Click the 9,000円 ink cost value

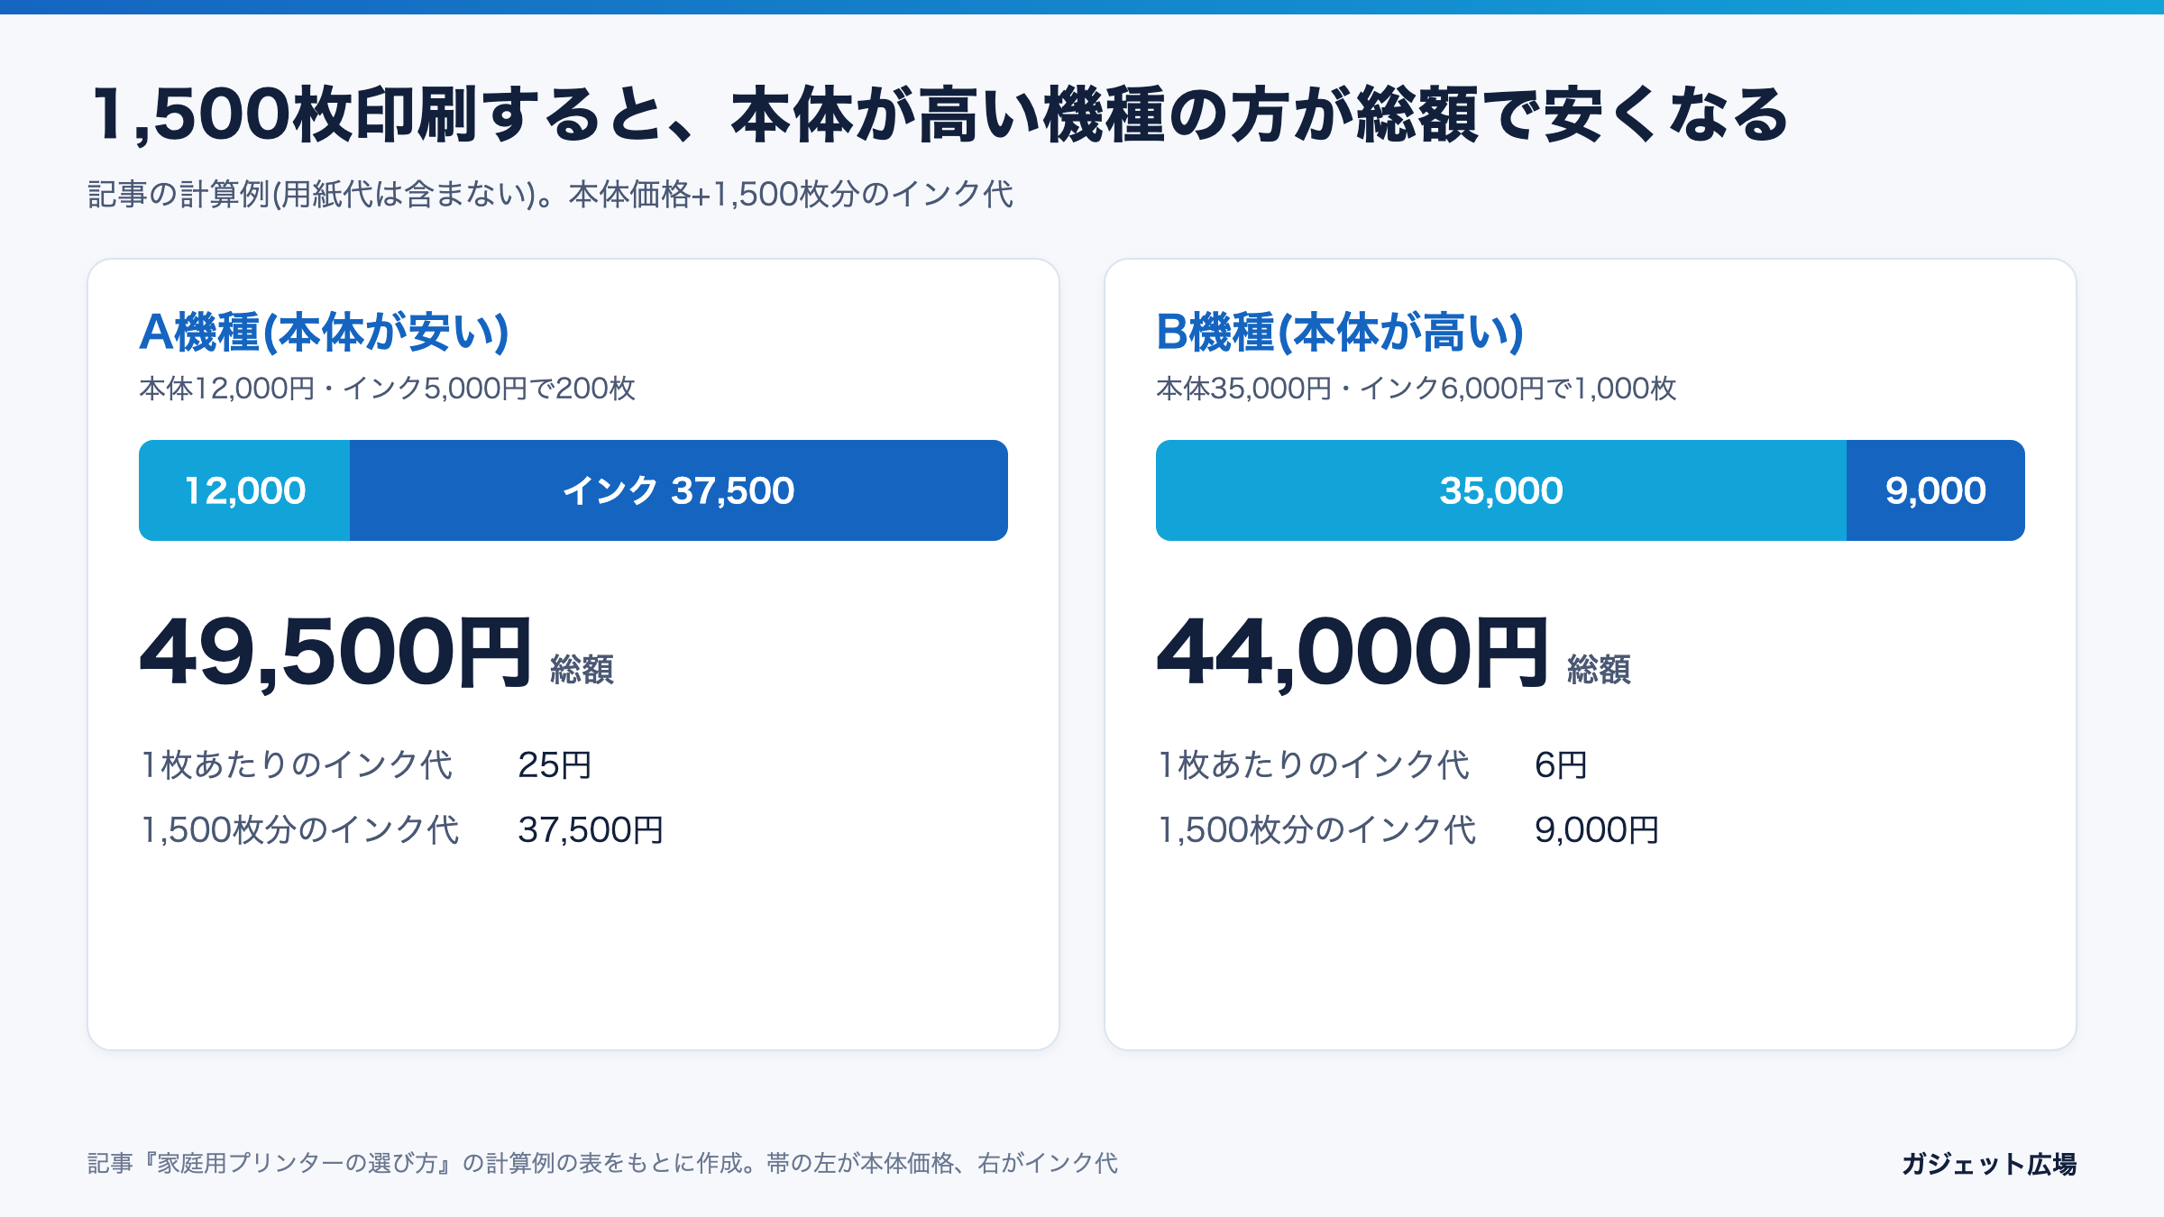pos(1597,830)
